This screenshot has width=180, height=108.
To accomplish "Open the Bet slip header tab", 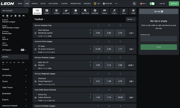I will click(x=159, y=12).
